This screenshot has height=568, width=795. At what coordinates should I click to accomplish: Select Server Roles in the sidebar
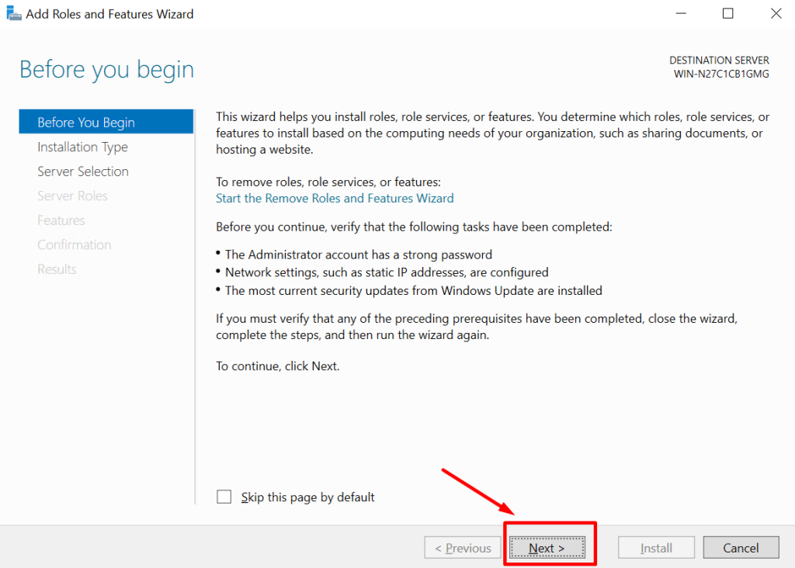click(72, 196)
